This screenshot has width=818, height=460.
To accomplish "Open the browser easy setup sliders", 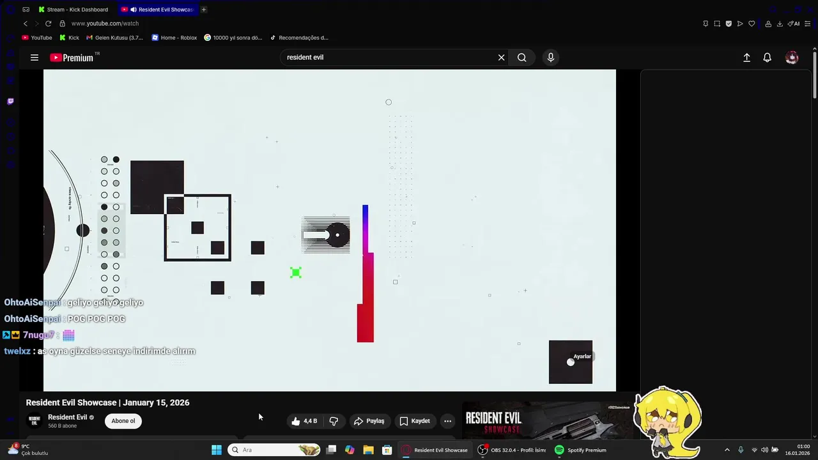I will point(808,24).
